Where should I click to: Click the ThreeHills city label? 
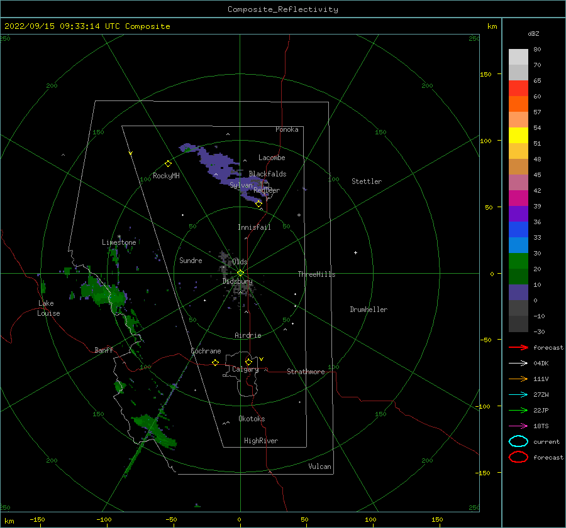click(x=316, y=274)
